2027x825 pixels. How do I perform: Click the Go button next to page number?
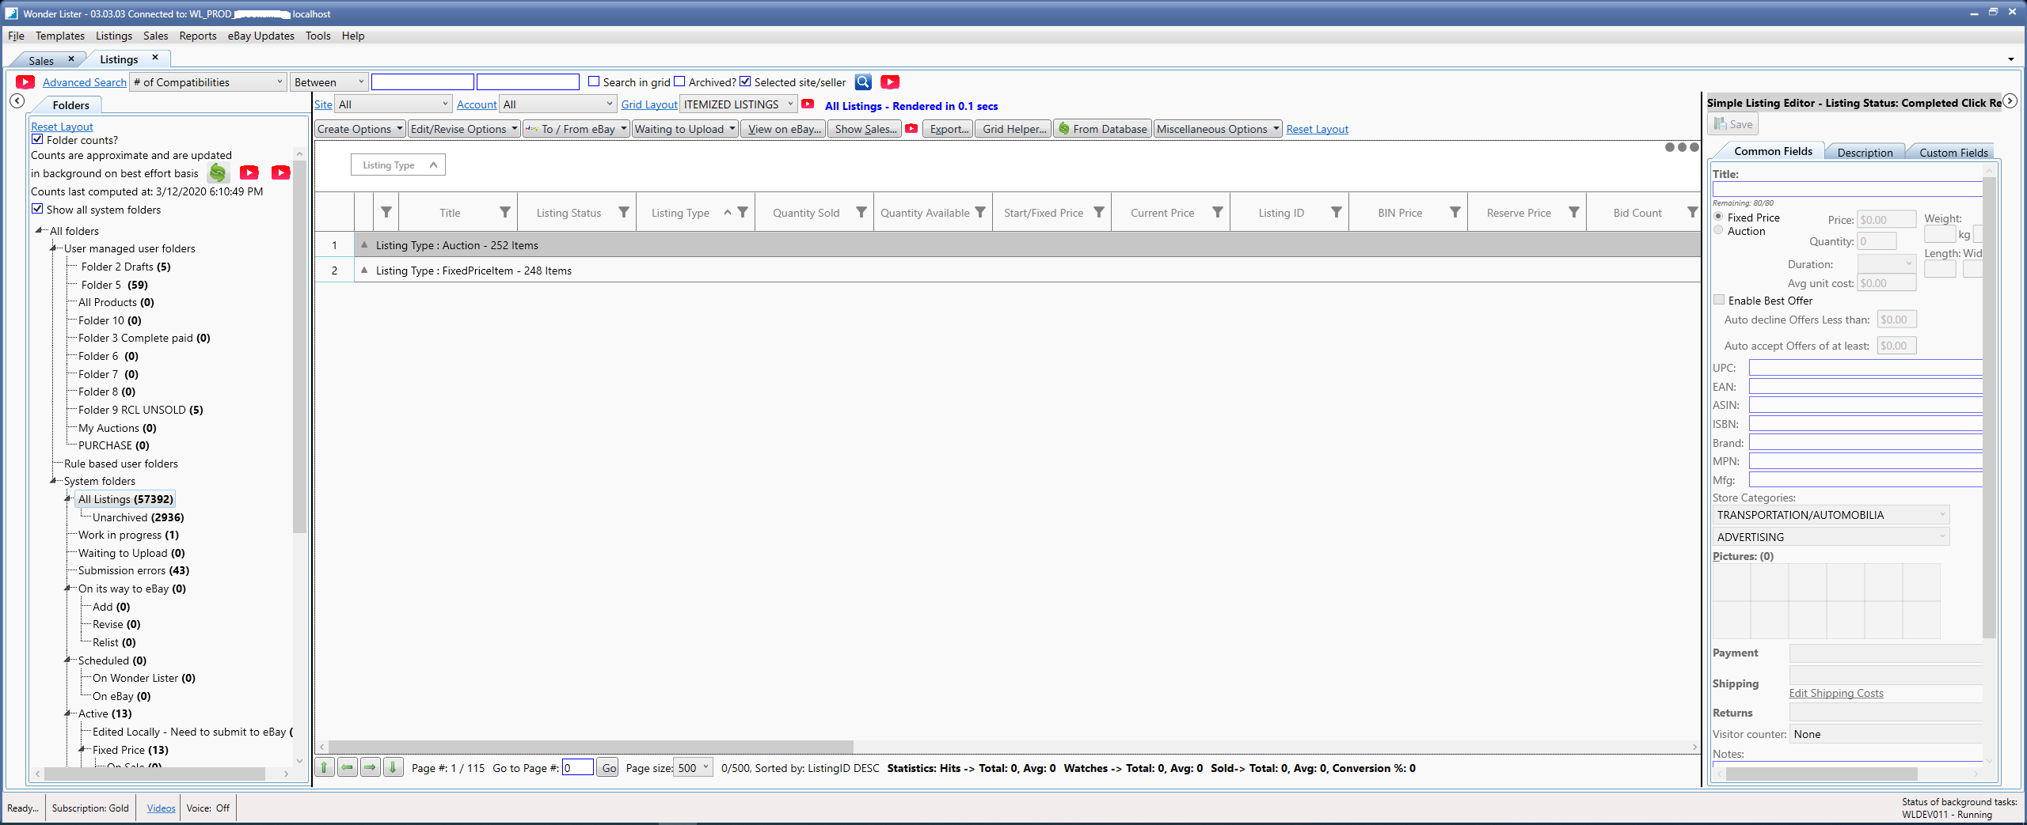tap(608, 767)
